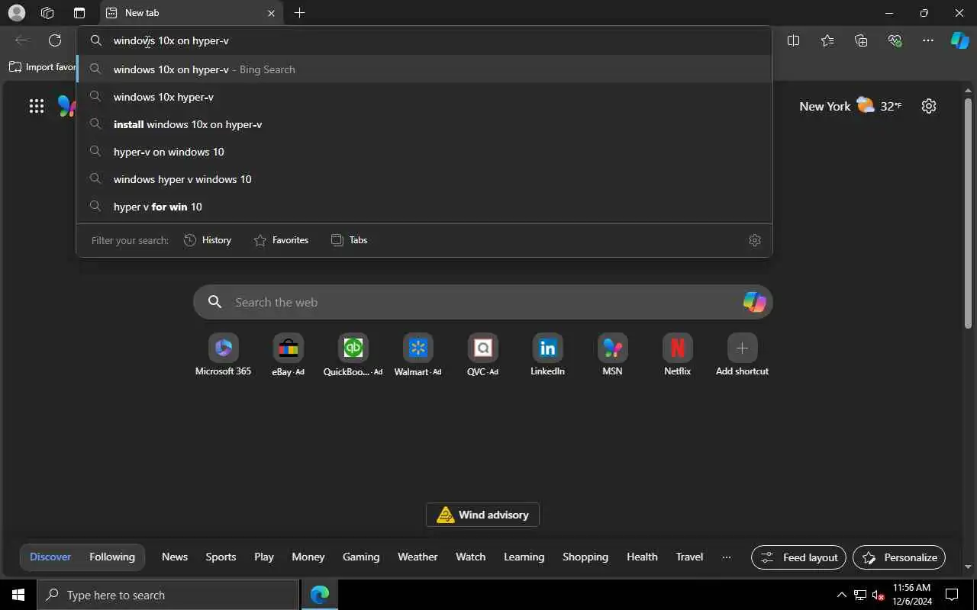Click the Import favorites bookmark item
This screenshot has width=977, height=610.
click(43, 67)
